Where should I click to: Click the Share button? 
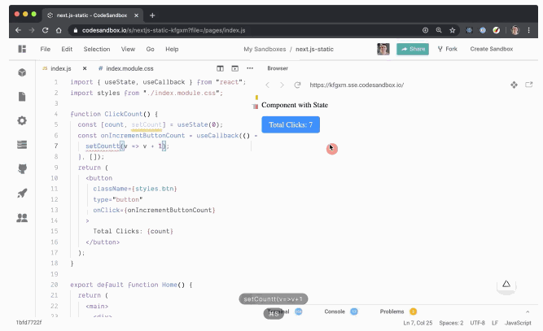click(x=413, y=49)
